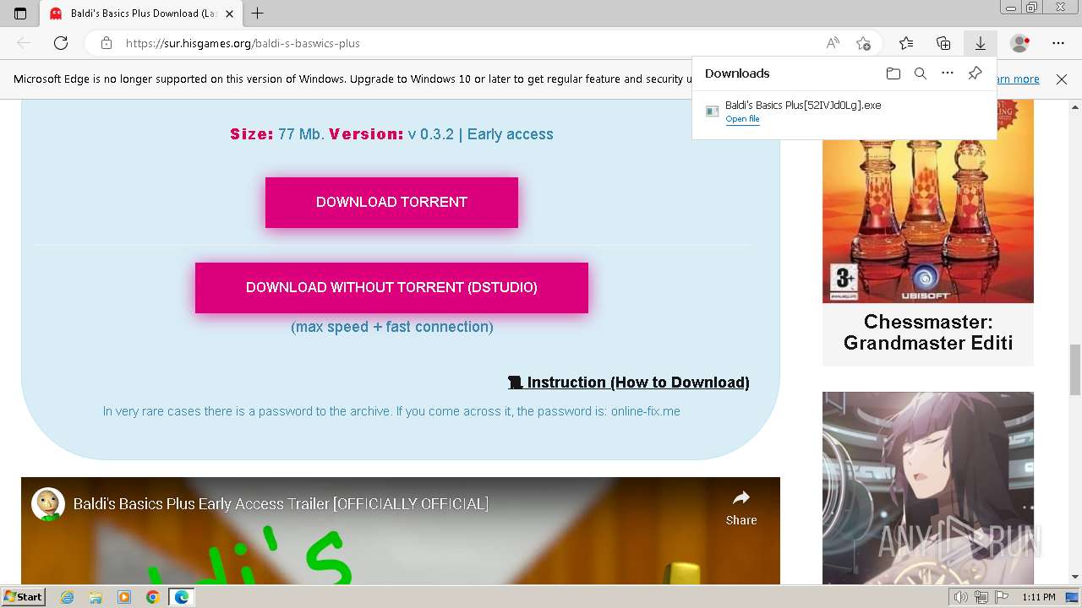Open Read aloud in address bar
This screenshot has width=1082, height=608.
pyautogui.click(x=833, y=43)
